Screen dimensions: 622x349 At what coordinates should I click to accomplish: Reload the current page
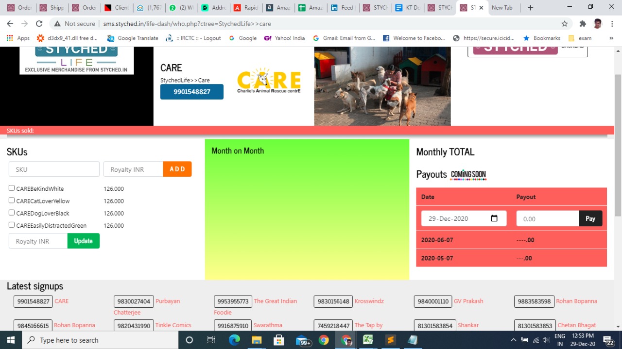click(39, 23)
